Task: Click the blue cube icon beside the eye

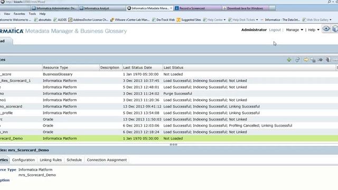Action: coord(335,28)
